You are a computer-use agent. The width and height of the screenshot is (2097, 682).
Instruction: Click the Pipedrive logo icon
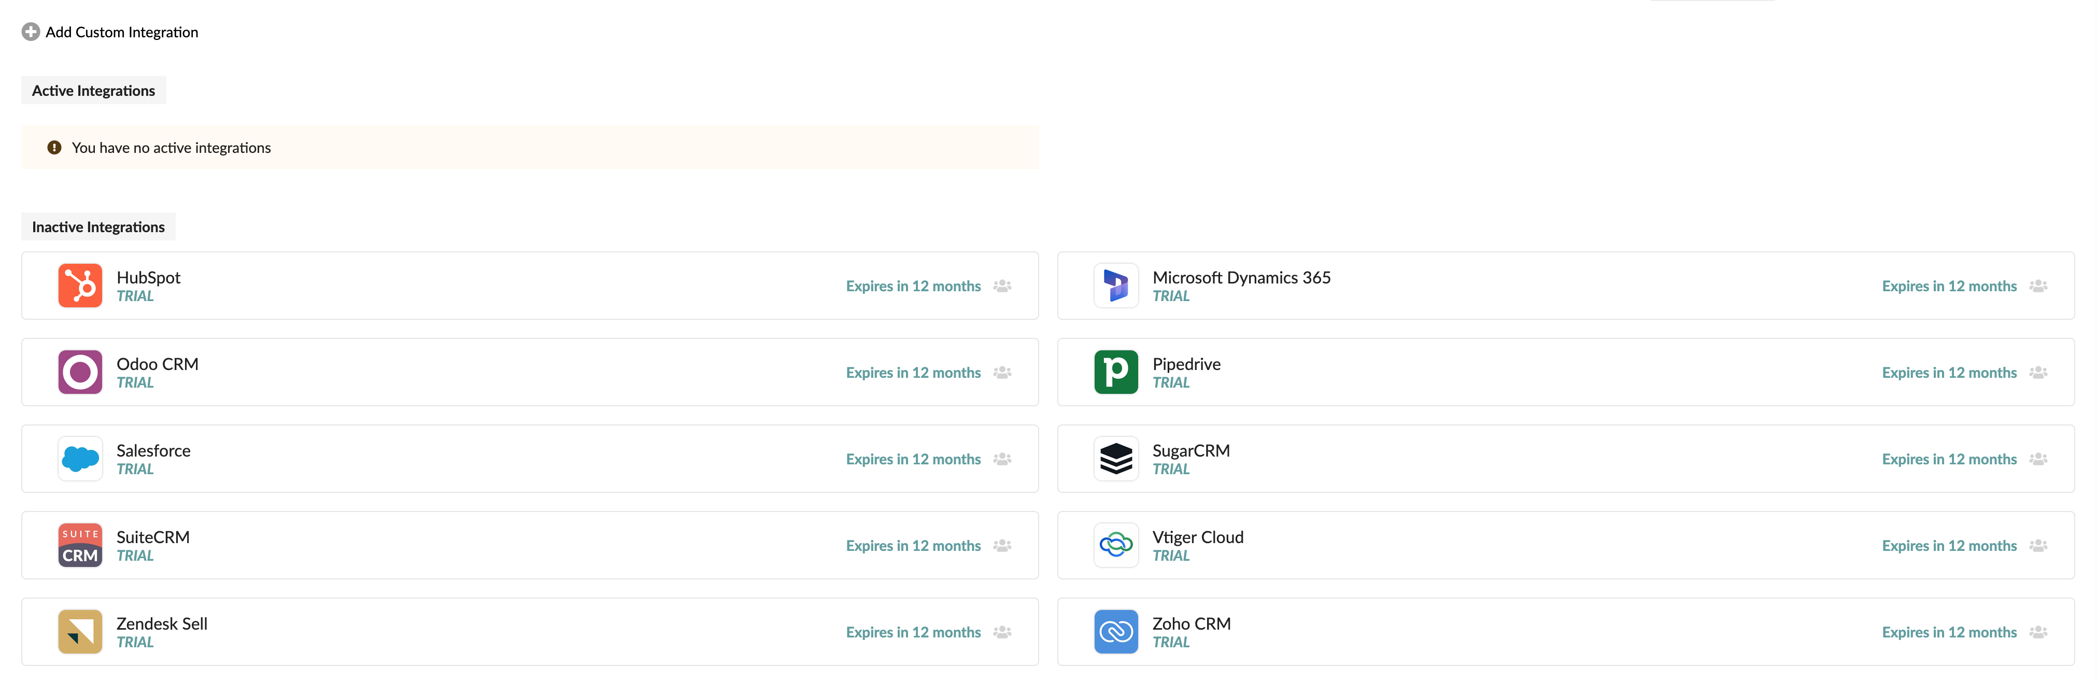pos(1116,372)
